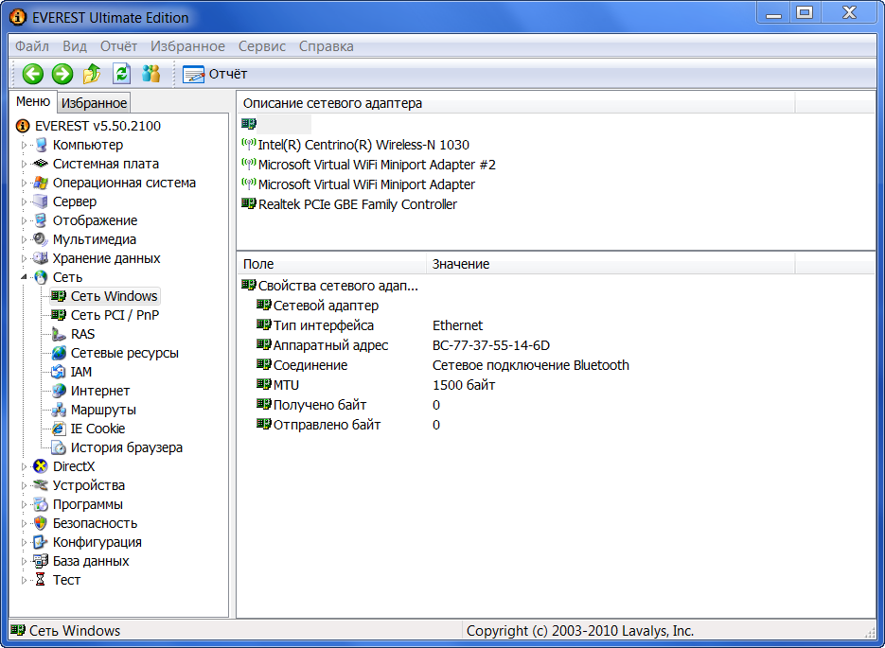Open the Отчёт menu in menu bar

[118, 46]
